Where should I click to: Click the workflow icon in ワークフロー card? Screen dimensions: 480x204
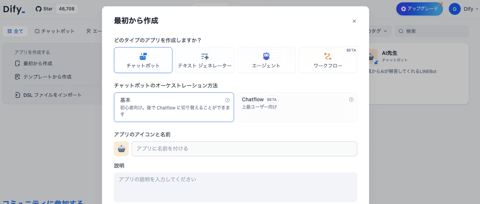click(x=328, y=56)
